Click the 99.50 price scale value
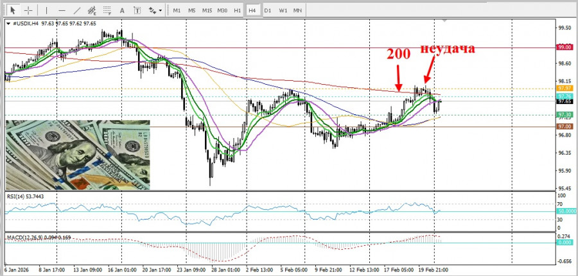This screenshot has width=578, height=276. click(565, 28)
